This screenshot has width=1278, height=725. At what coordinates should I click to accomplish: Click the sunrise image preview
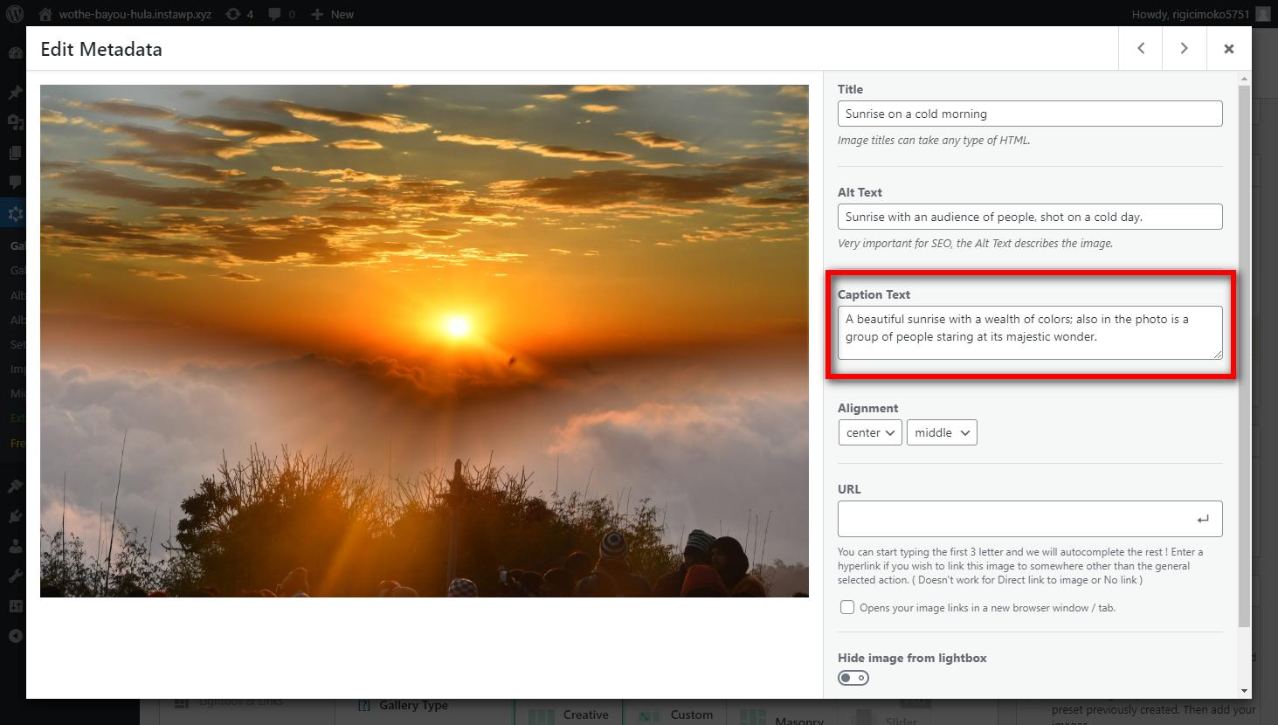tap(424, 341)
